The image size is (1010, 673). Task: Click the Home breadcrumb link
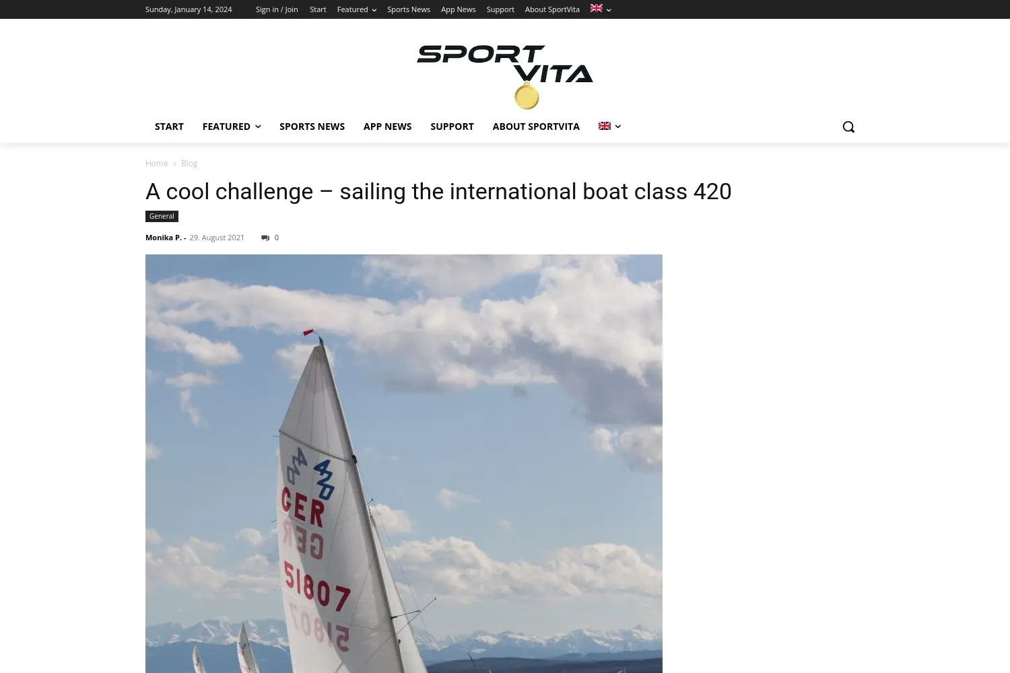pyautogui.click(x=157, y=164)
